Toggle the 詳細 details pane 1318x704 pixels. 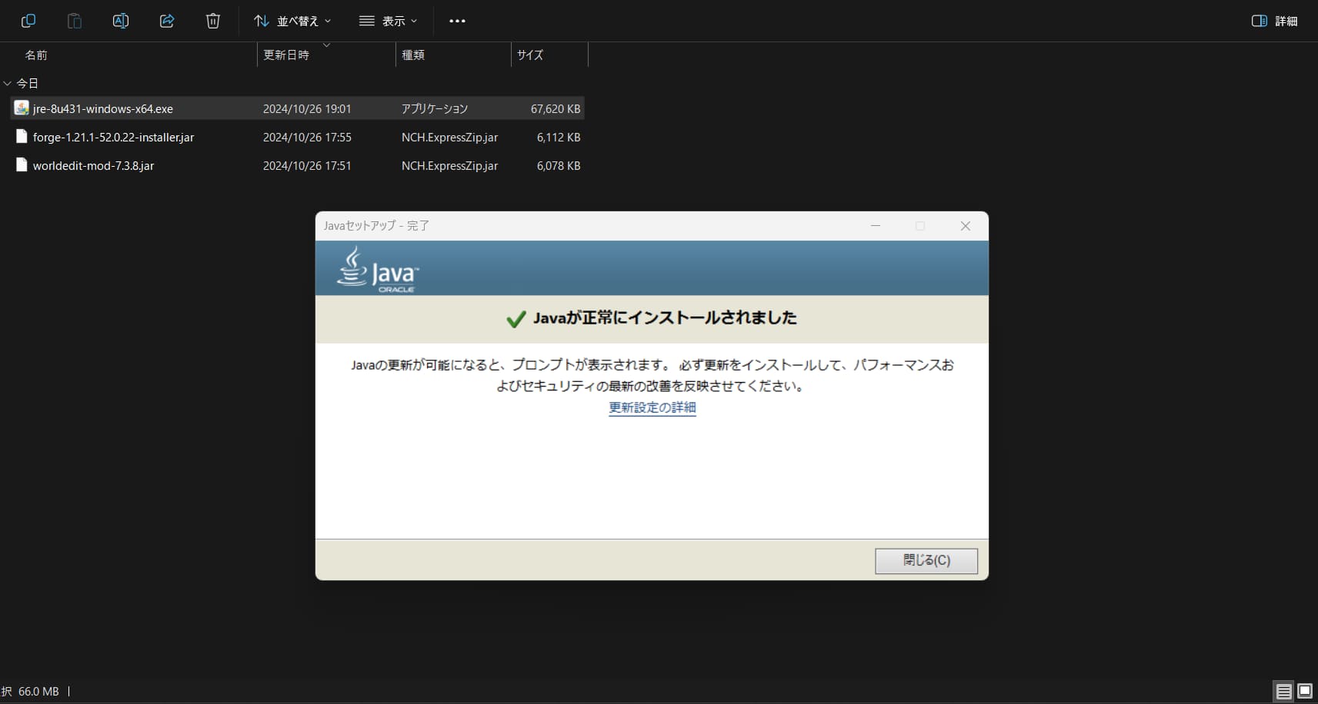coord(1274,21)
